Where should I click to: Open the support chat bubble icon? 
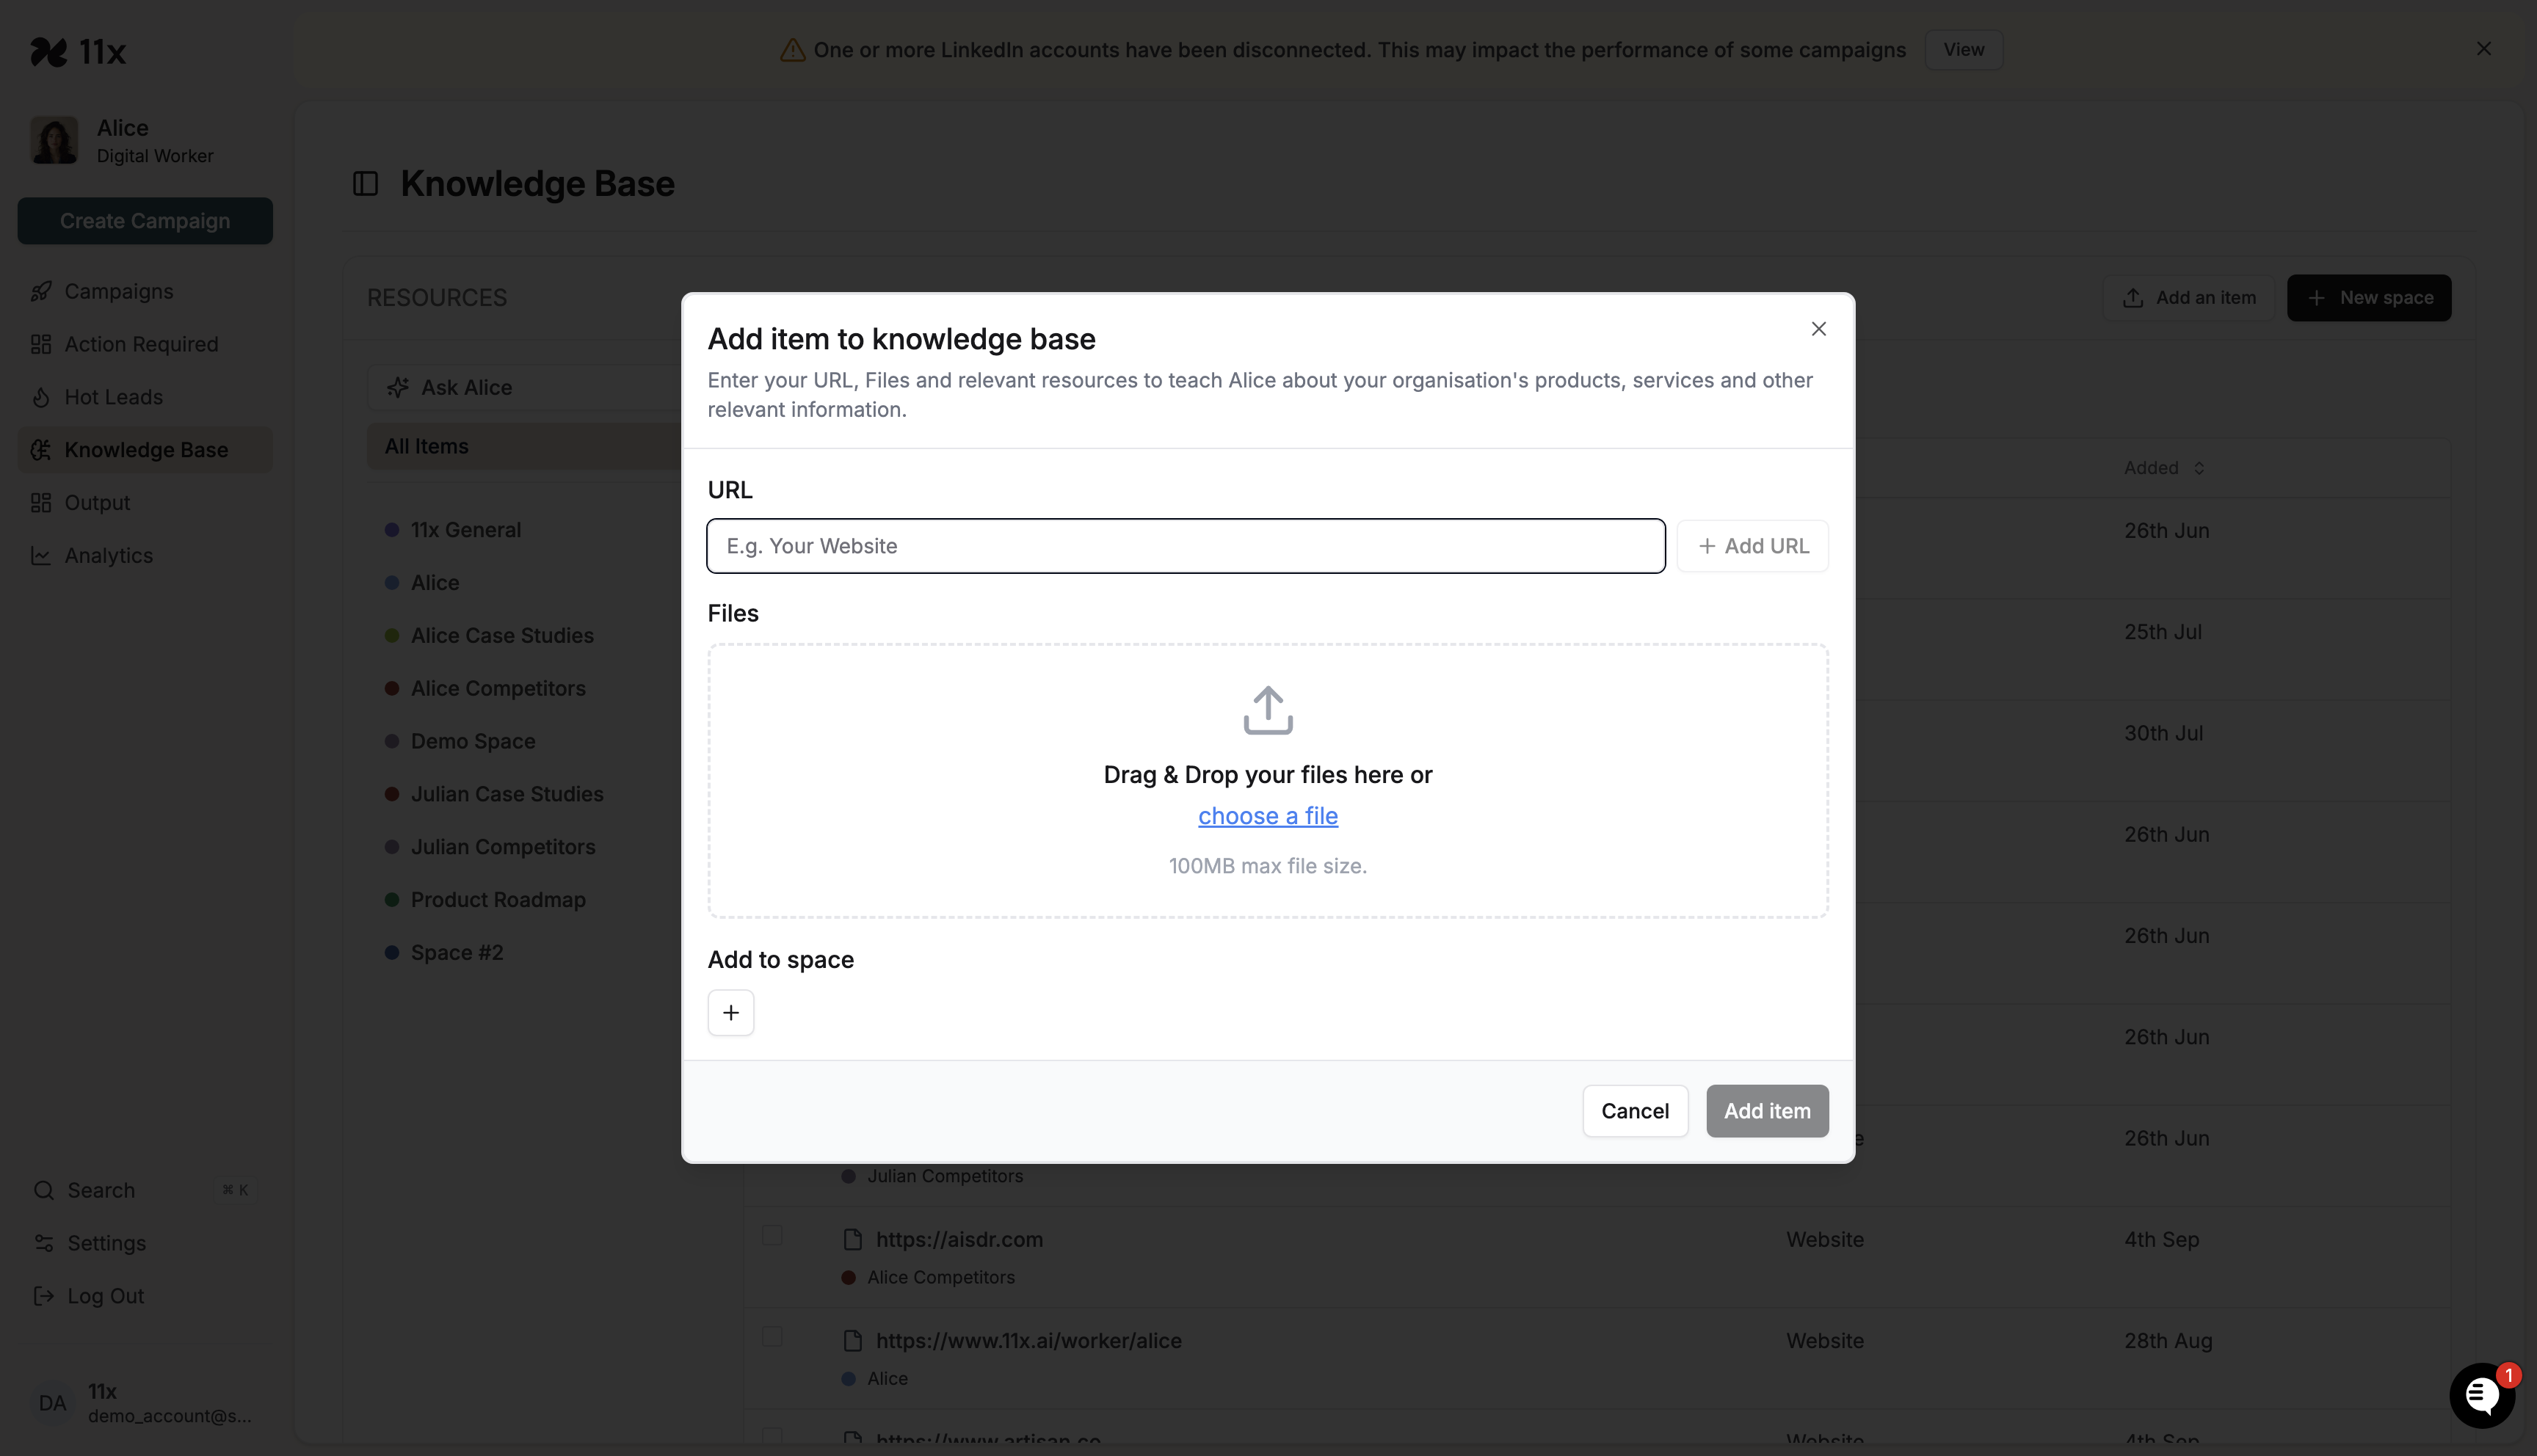tap(2483, 1394)
